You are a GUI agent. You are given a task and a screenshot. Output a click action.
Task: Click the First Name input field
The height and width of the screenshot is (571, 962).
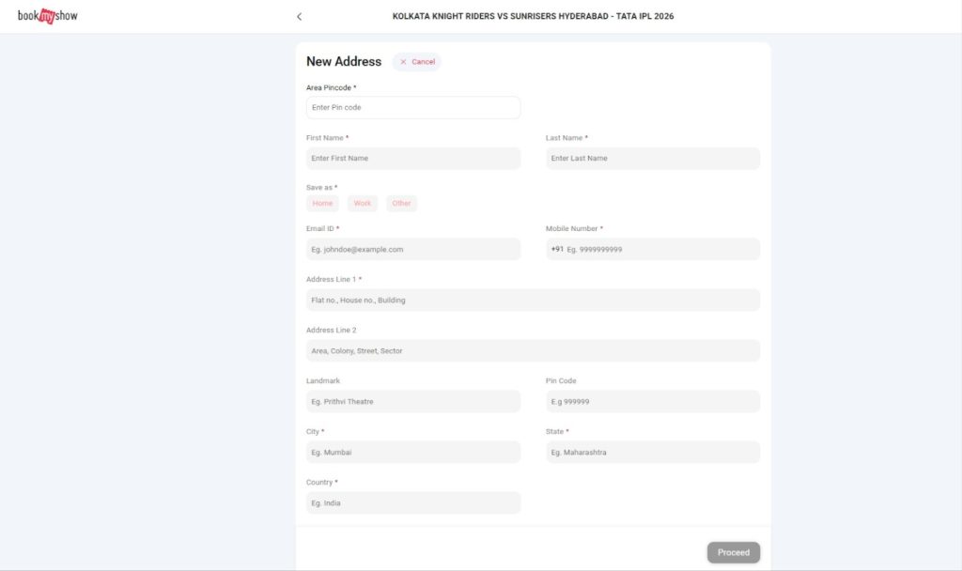[x=413, y=158]
